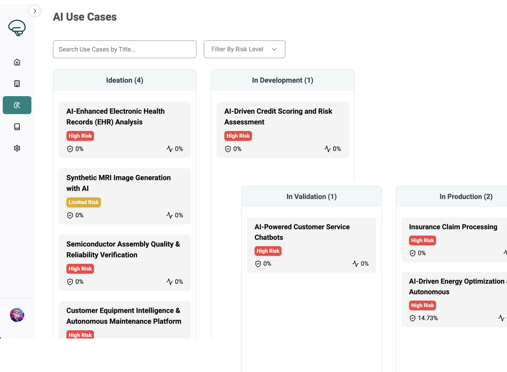Screen dimensions: 507x372
Task: Click the Limited Risk badge on MRI card
Action: [x=84, y=202]
